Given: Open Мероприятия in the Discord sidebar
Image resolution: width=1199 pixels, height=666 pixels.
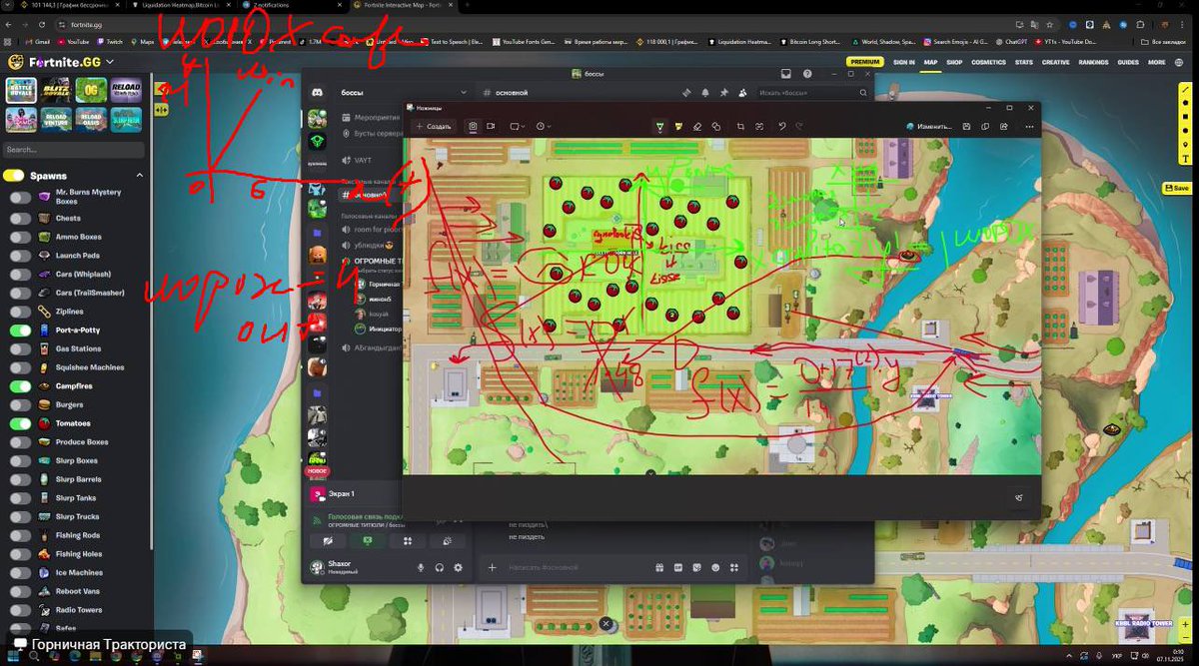Looking at the screenshot, I should tap(372, 117).
